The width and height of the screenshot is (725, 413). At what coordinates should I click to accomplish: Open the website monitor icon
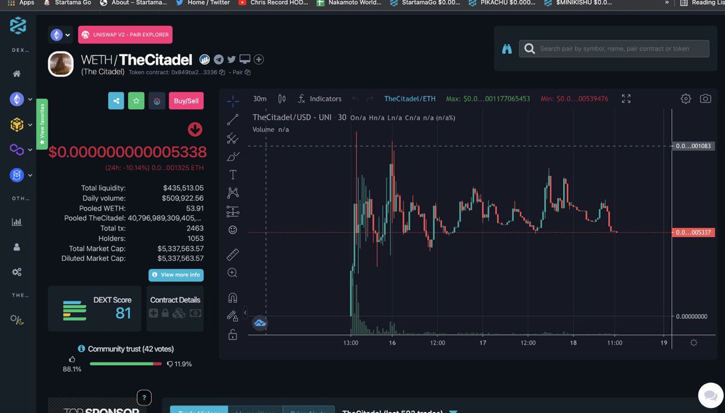pyautogui.click(x=245, y=59)
